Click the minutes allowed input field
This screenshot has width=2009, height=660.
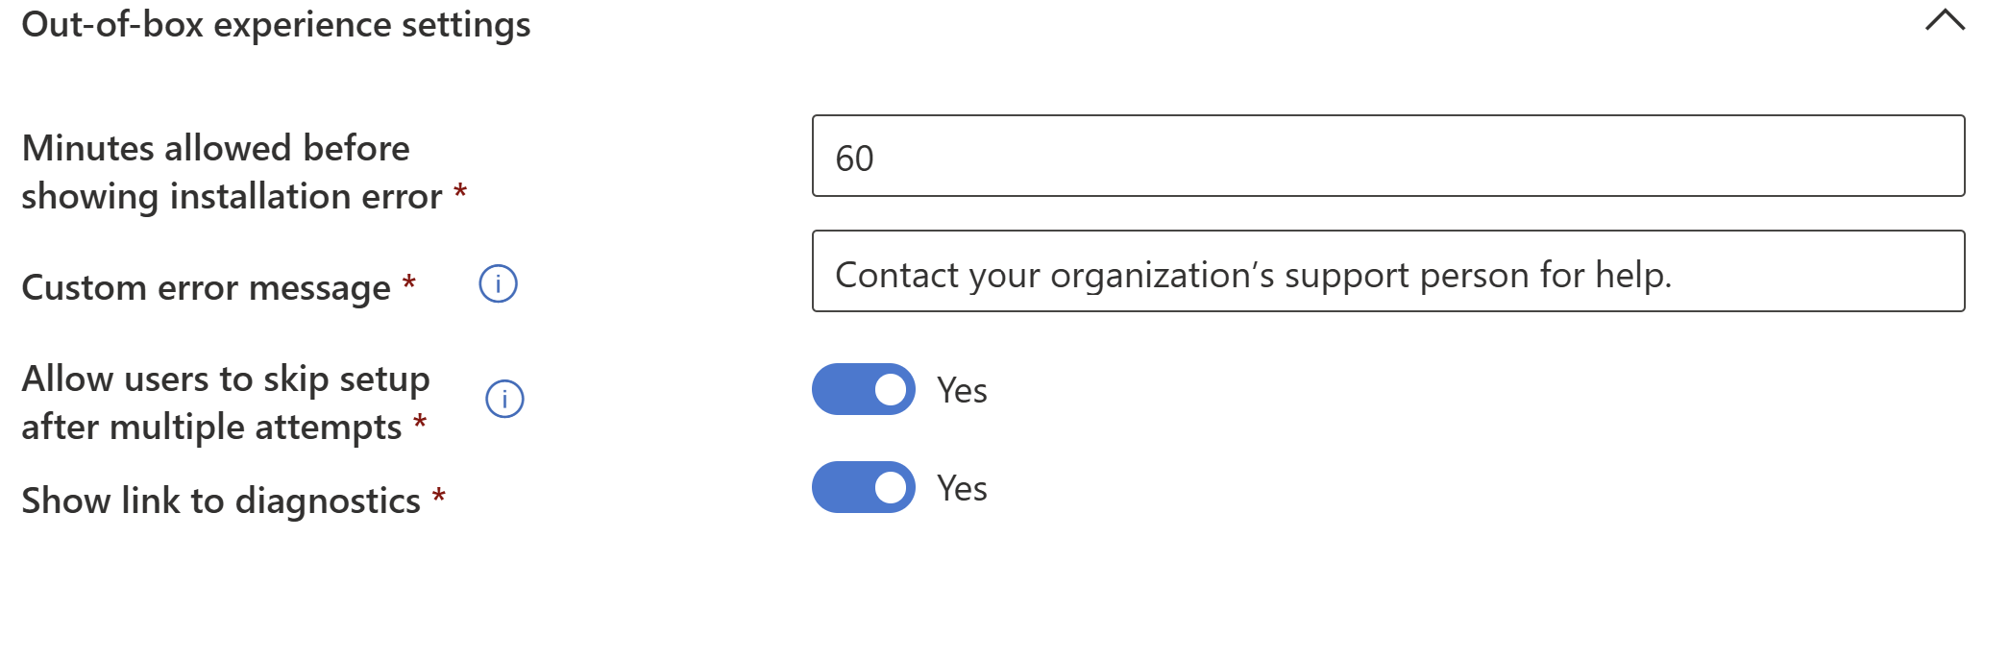point(1387,157)
